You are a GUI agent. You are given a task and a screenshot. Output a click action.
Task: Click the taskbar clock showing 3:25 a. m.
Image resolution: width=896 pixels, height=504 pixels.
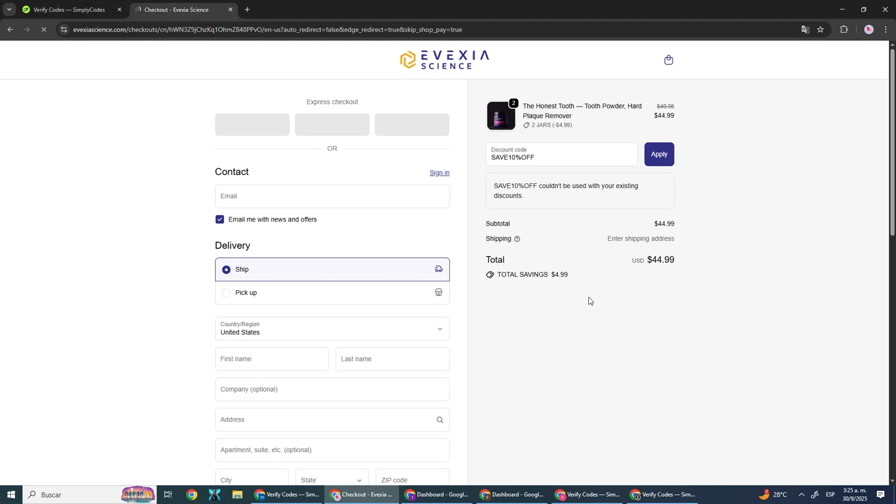pos(854,494)
